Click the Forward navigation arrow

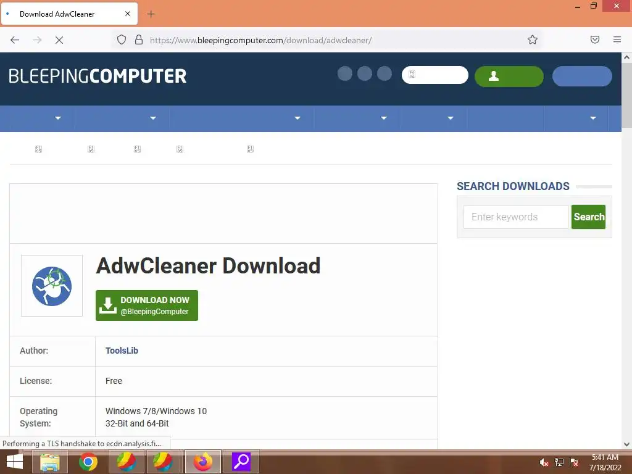[x=37, y=40]
